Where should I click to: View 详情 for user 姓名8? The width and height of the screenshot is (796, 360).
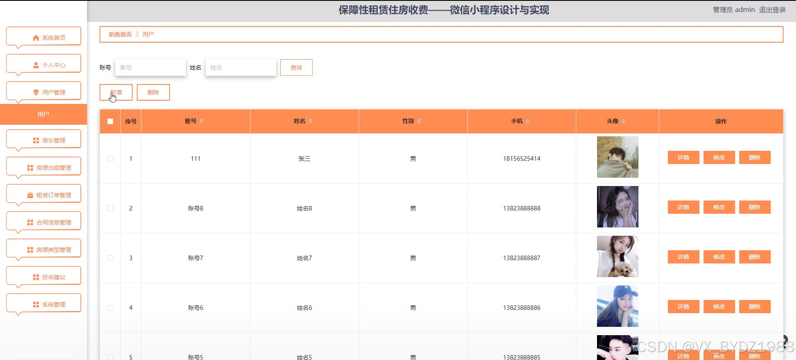[684, 207]
